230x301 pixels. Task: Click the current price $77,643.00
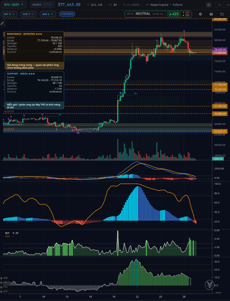tap(69, 4)
